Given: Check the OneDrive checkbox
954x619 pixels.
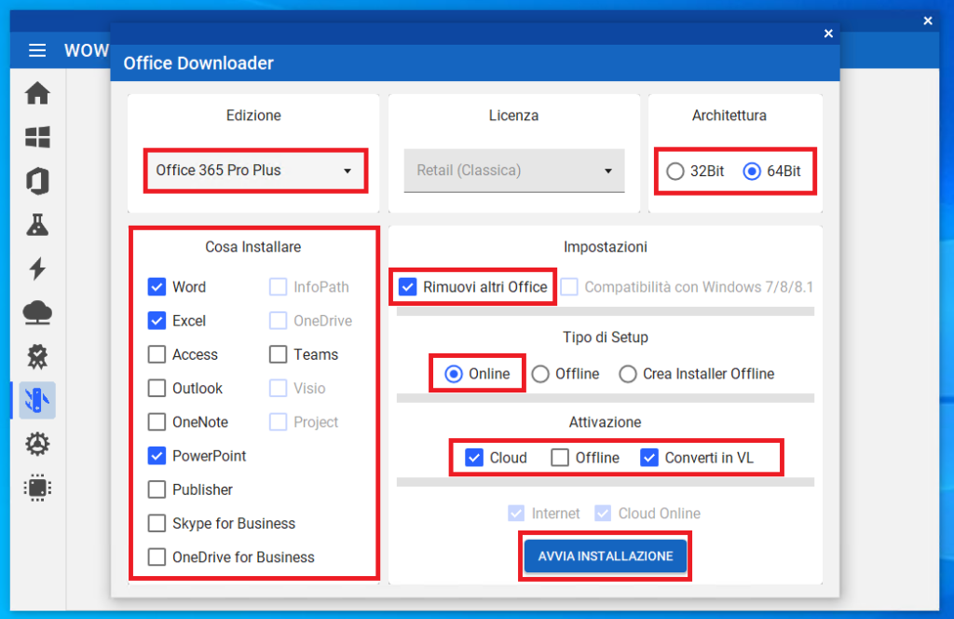Looking at the screenshot, I should (x=278, y=321).
